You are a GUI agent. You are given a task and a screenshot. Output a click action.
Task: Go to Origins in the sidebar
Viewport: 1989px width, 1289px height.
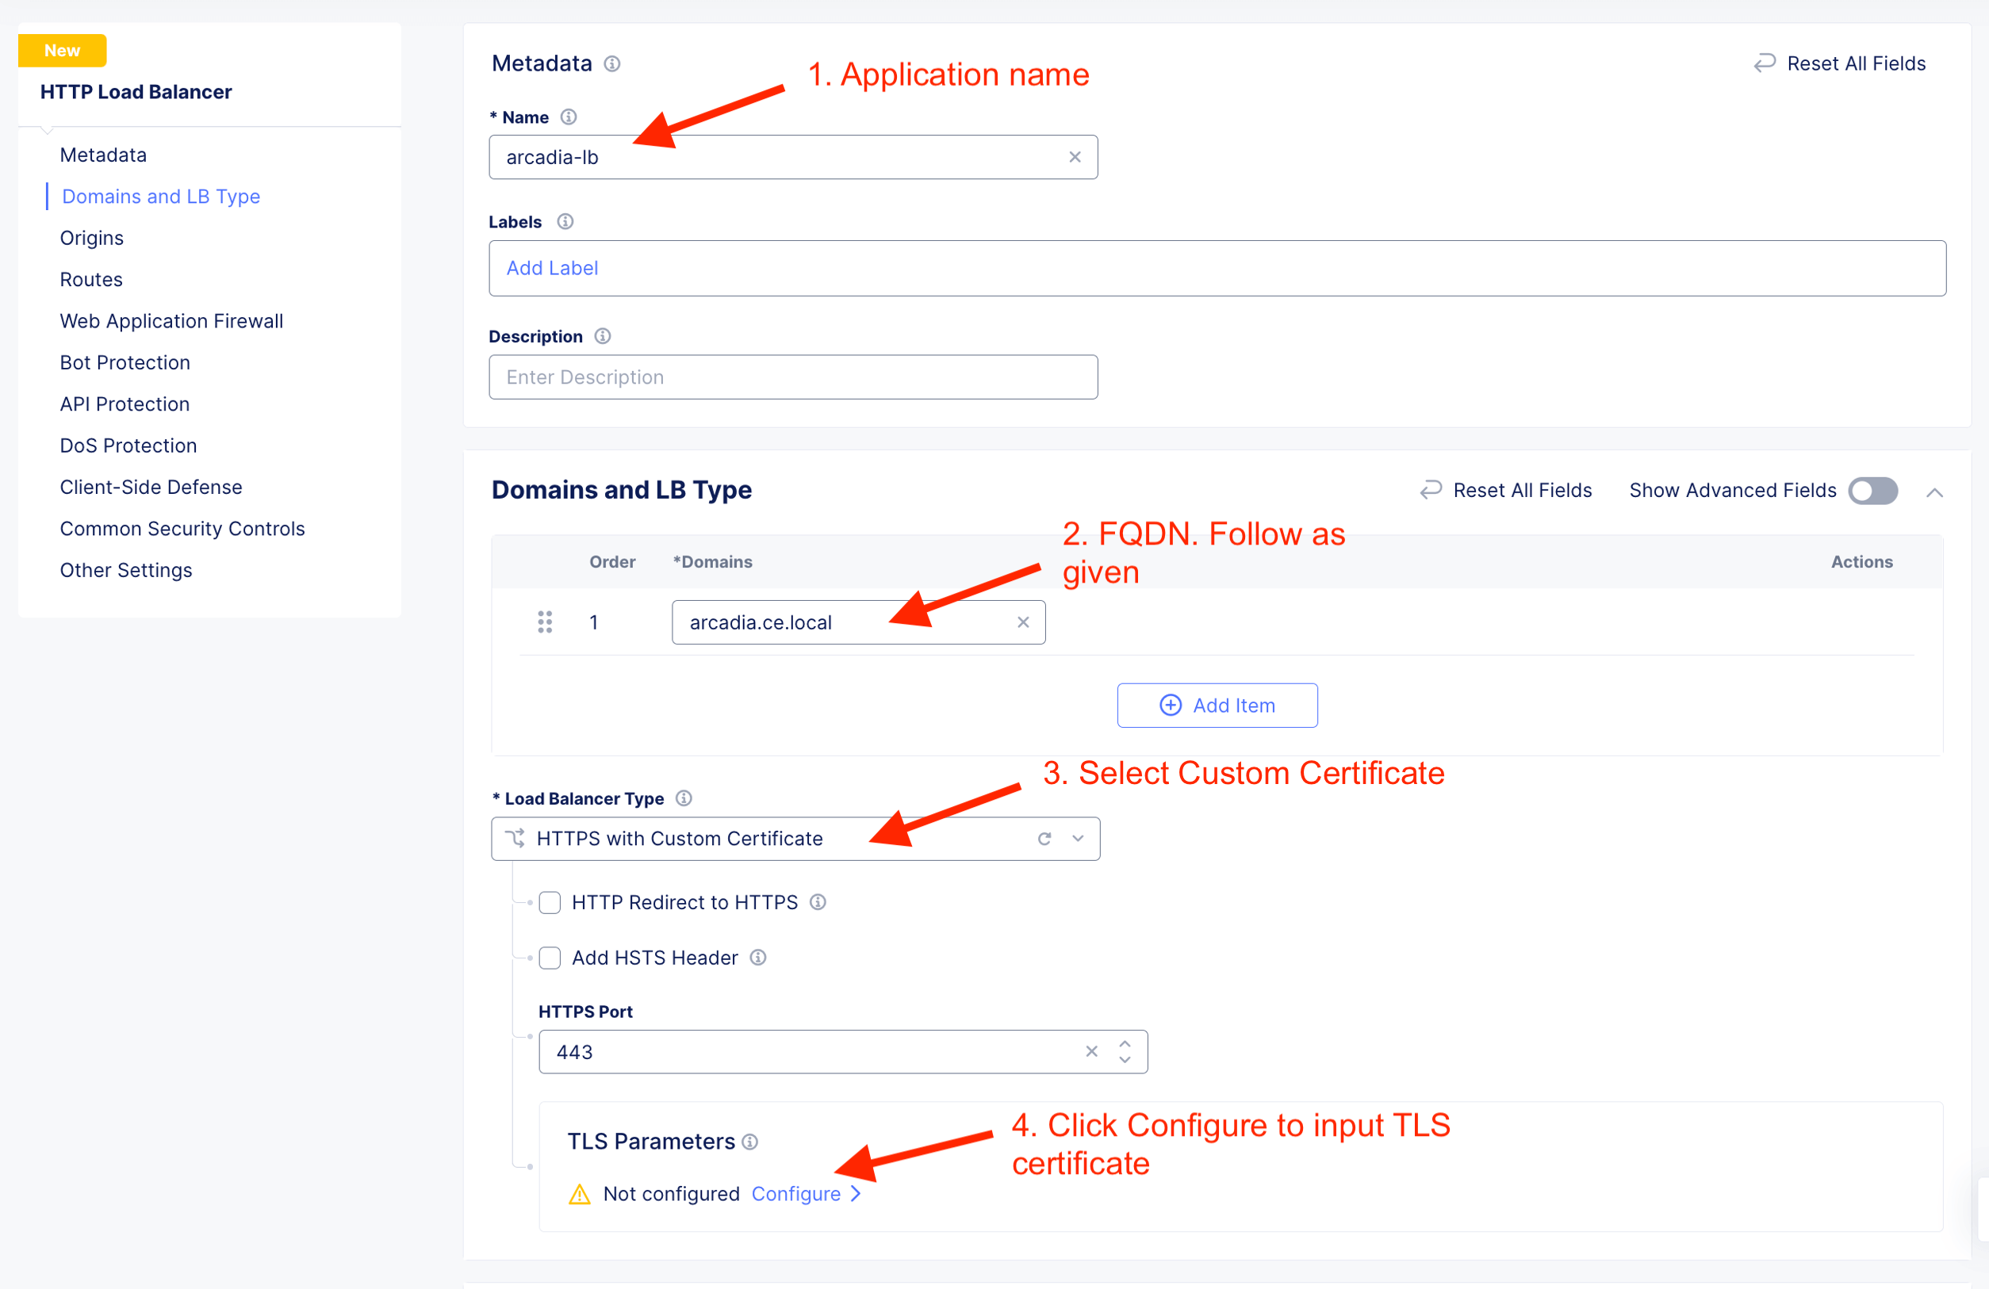(92, 238)
